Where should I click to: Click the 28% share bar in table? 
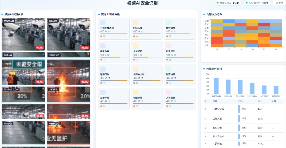(x=239, y=109)
